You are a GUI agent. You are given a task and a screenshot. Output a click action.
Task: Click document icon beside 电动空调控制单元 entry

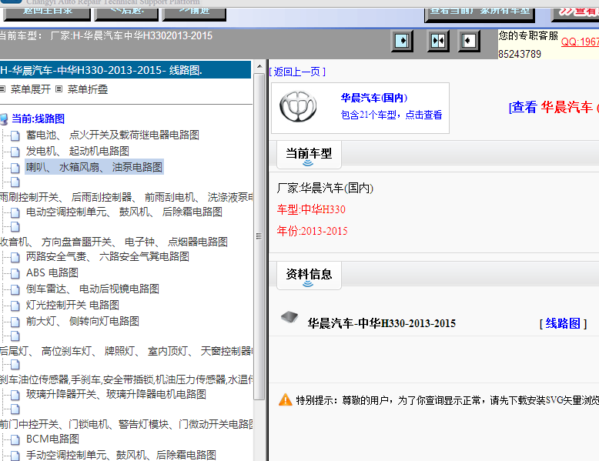15,212
